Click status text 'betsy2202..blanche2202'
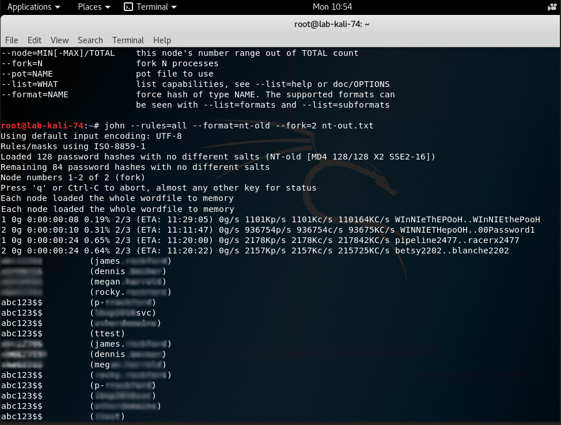Viewport: 561px width, 425px height. [x=452, y=251]
